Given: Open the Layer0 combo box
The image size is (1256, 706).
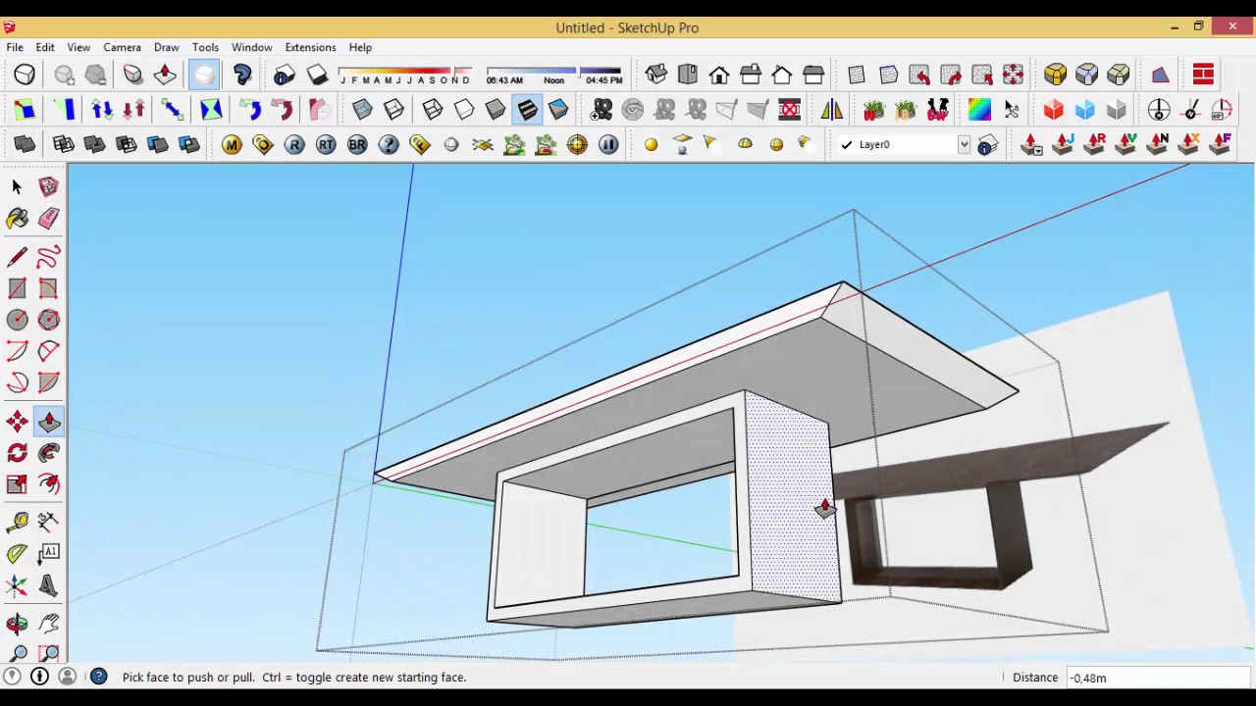Looking at the screenshot, I should (x=904, y=145).
